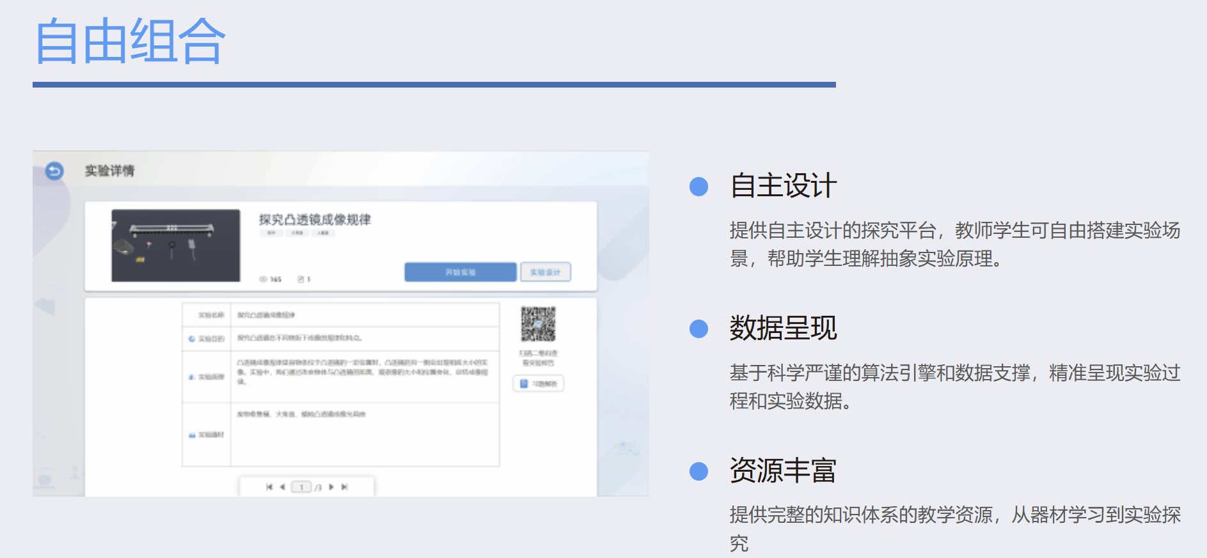Click the blue back arrow icon
1207x558 pixels.
[54, 171]
